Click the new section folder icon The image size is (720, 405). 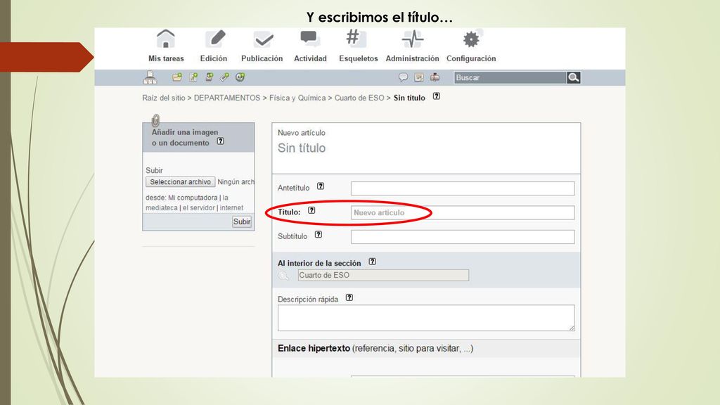click(x=176, y=77)
